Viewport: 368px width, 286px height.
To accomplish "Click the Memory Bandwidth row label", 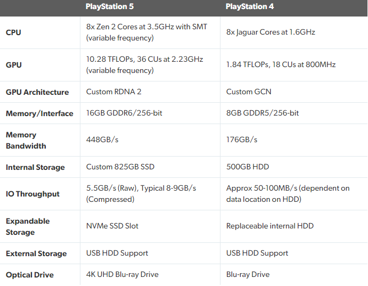I will [x=26, y=141].
